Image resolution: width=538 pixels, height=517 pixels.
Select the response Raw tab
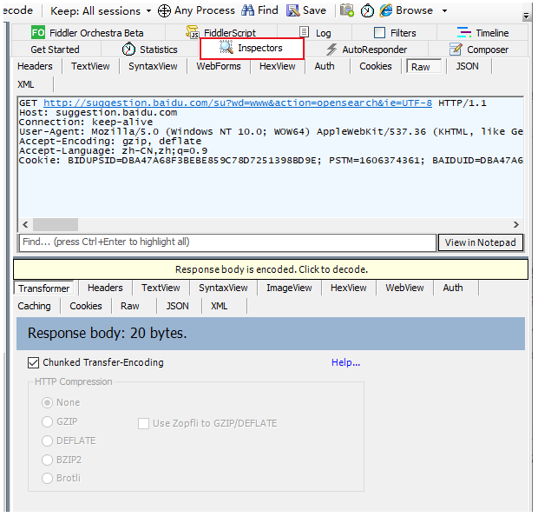click(129, 306)
